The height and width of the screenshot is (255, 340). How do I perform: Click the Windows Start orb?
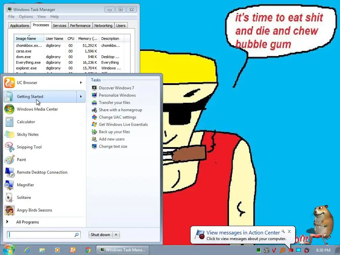pyautogui.click(x=8, y=250)
